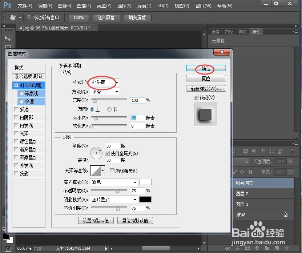The height and width of the screenshot is (253, 302).
Task: Toggle 滚动所有窗口 checkbox
Action: pos(28,17)
